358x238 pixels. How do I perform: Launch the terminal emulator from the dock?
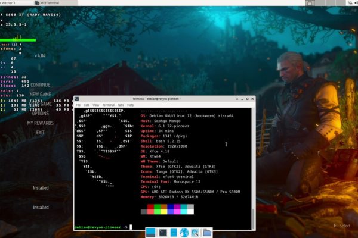click(x=163, y=233)
